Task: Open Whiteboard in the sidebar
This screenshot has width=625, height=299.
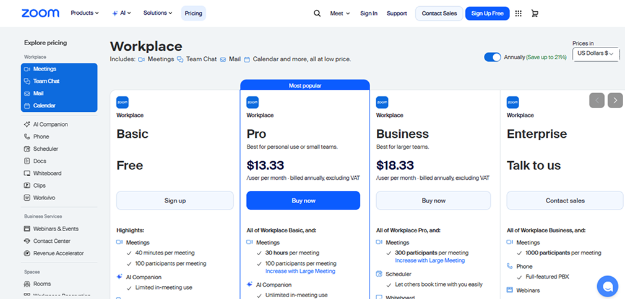Action: point(47,173)
